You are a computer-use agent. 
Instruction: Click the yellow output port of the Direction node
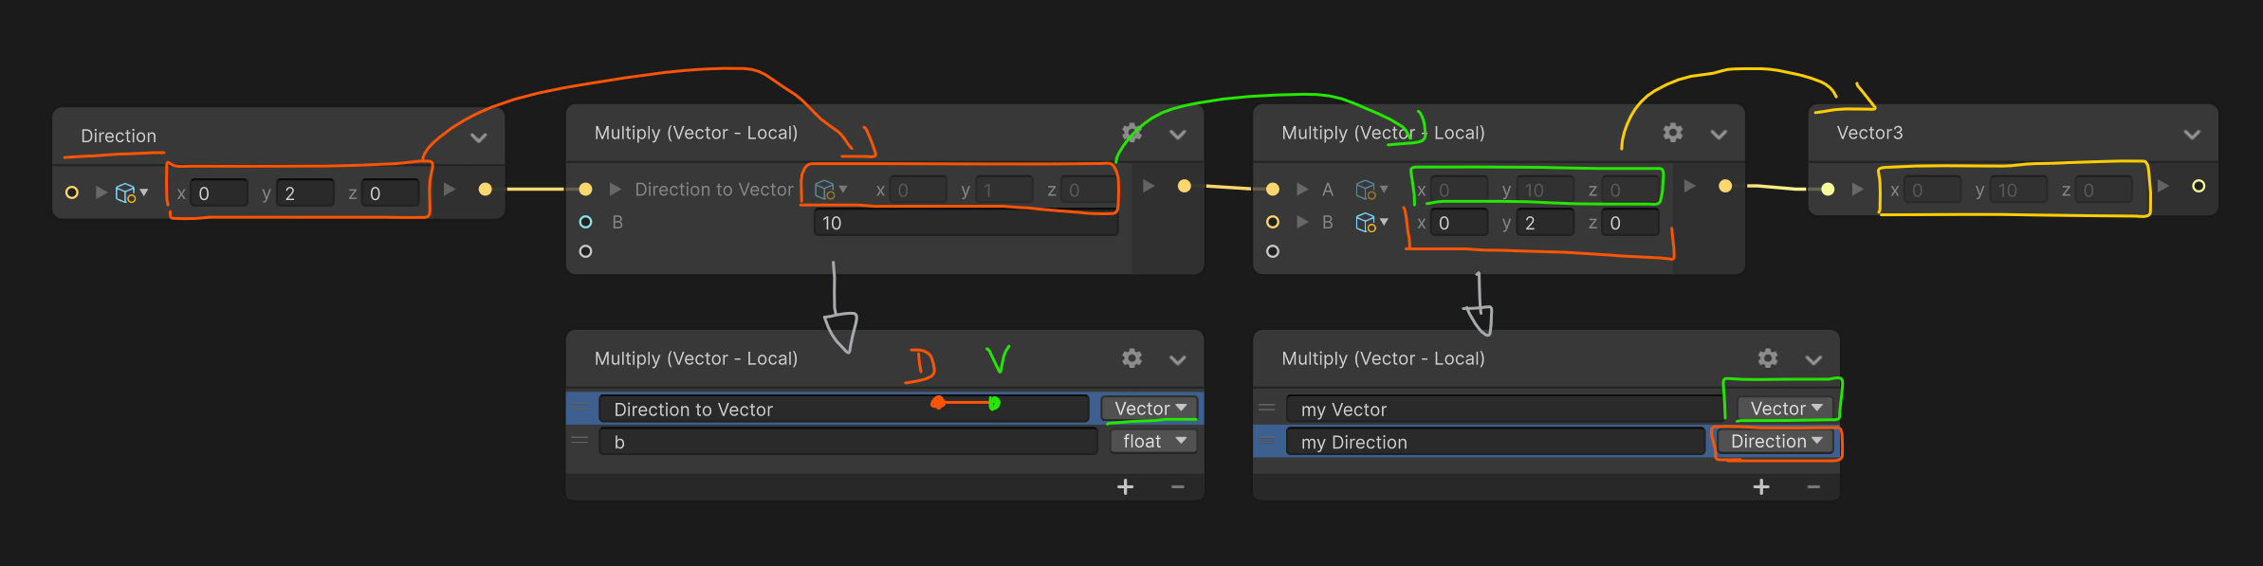(x=485, y=190)
